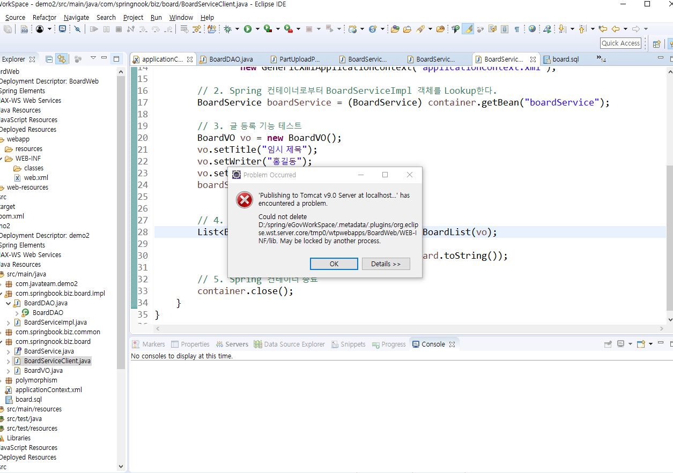Image resolution: width=673 pixels, height=473 pixels.
Task: Click the New Java Class icon
Action: click(x=373, y=29)
